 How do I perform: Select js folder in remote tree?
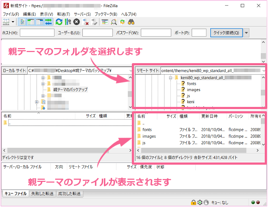click(x=188, y=96)
